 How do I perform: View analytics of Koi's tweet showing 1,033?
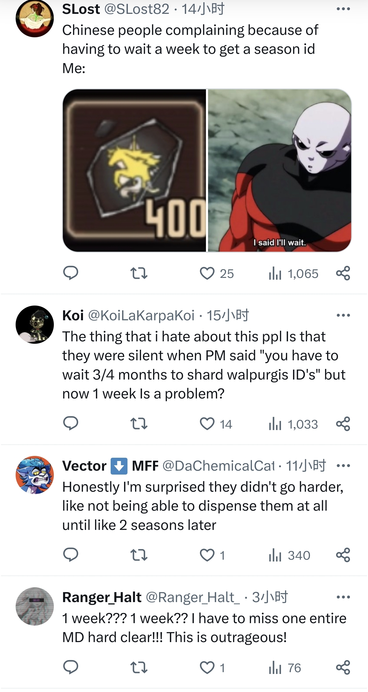pos(293,424)
